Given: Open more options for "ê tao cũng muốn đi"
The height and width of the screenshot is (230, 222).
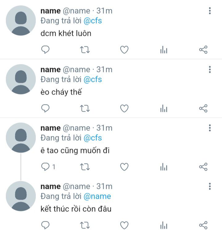Looking at the screenshot, I should coord(210,128).
